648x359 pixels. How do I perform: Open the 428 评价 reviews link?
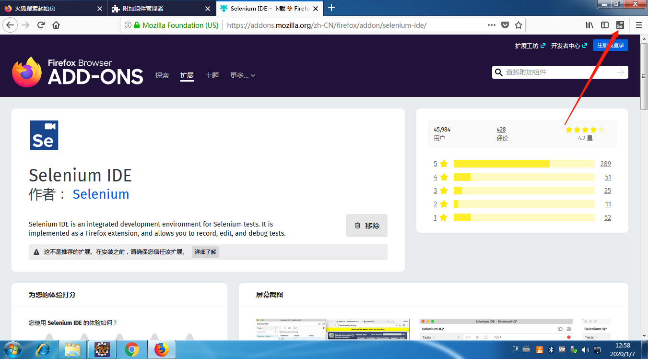502,133
